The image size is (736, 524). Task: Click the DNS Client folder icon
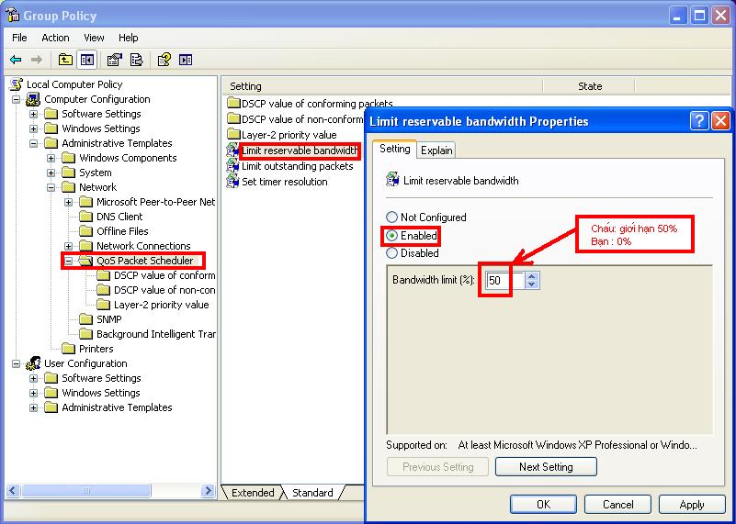85,217
